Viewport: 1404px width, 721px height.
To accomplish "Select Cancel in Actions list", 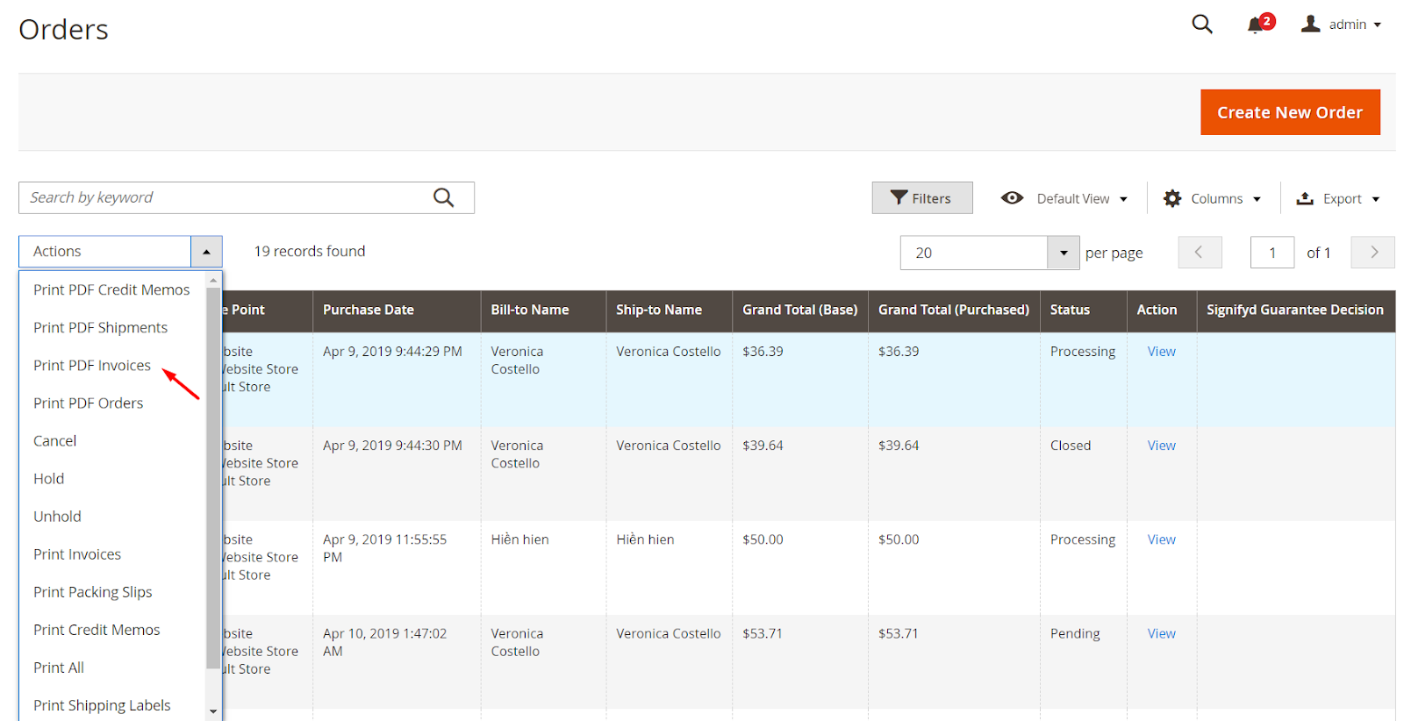I will [x=55, y=441].
